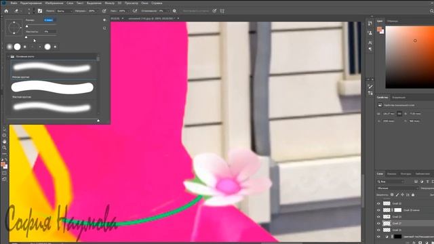Open smoothing options gear
The image size is (434, 244).
coord(174,11)
